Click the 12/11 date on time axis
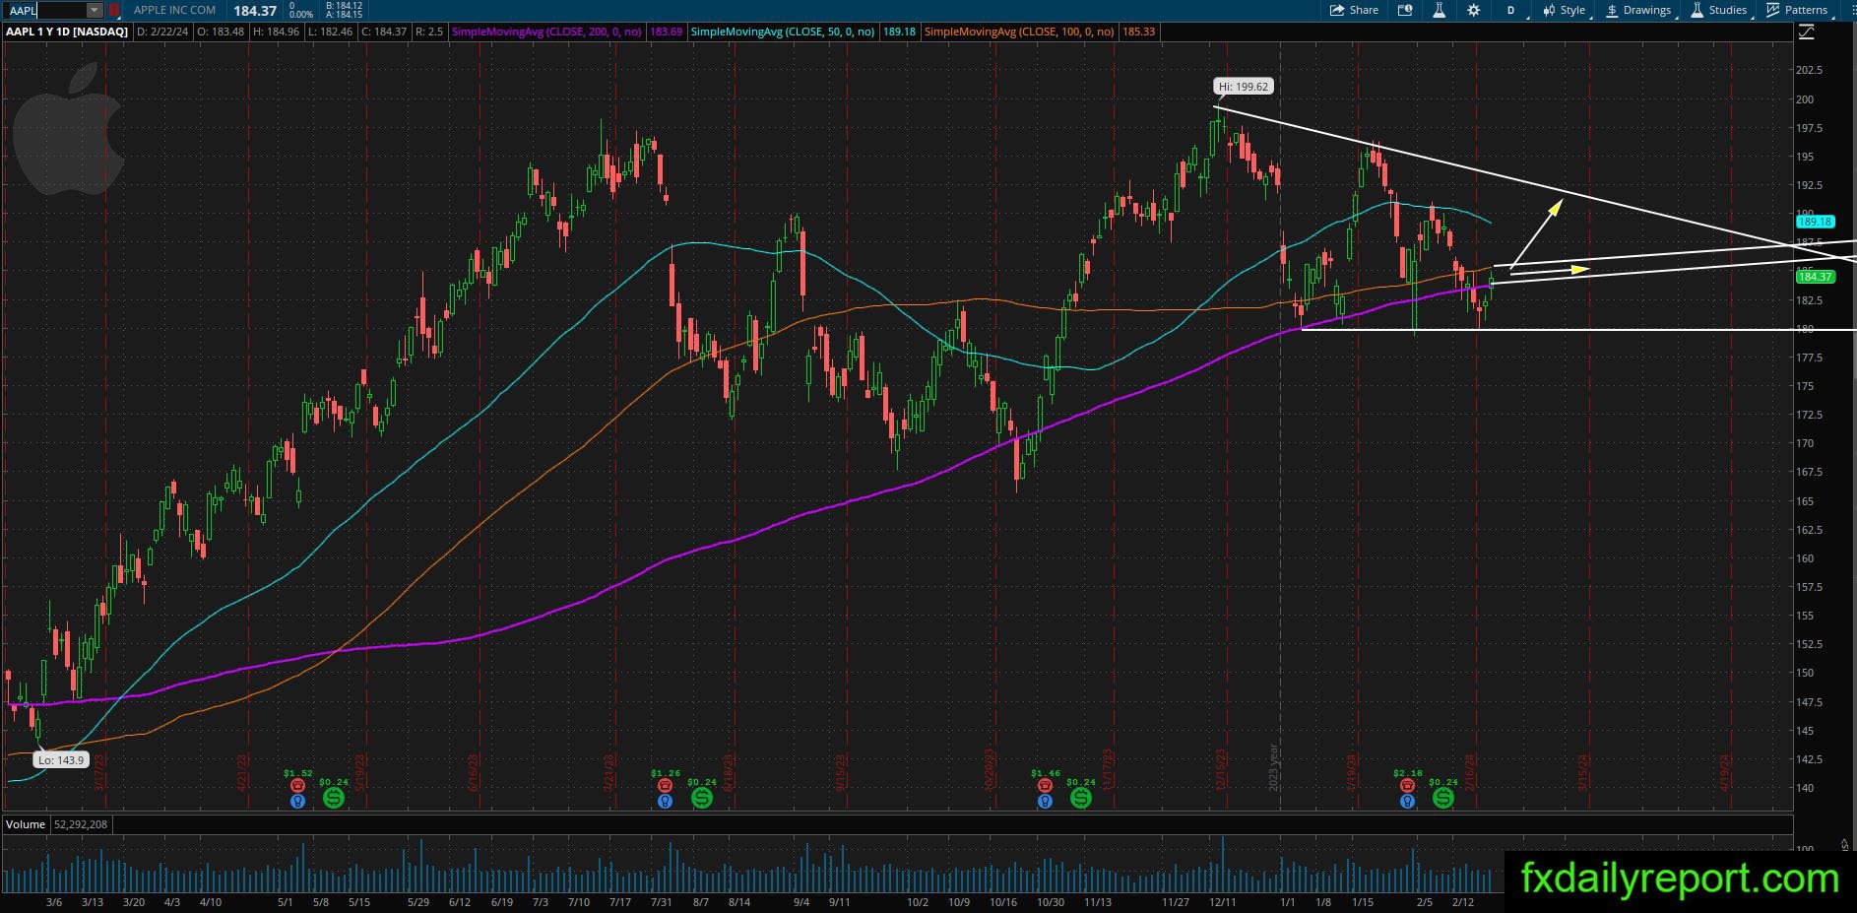 pyautogui.click(x=1223, y=902)
